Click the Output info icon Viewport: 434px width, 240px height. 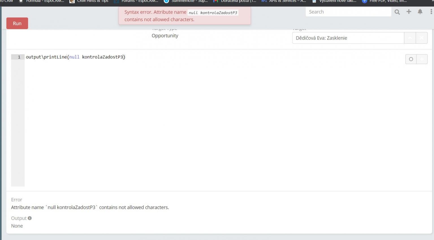pos(30,218)
